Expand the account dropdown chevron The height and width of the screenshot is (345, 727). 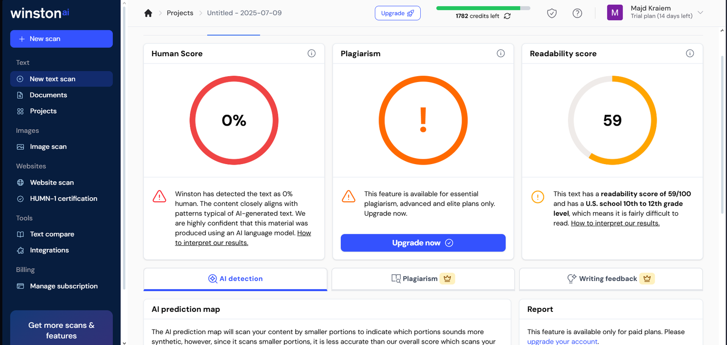point(700,13)
